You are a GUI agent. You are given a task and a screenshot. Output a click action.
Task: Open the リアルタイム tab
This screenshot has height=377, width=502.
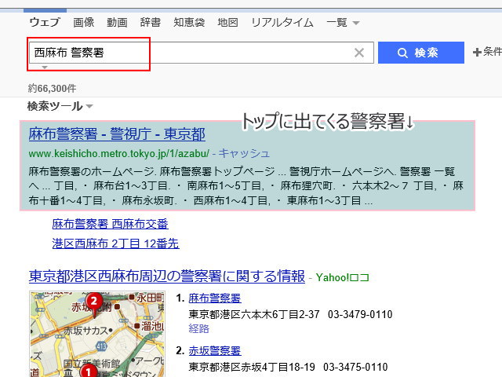[x=282, y=23]
